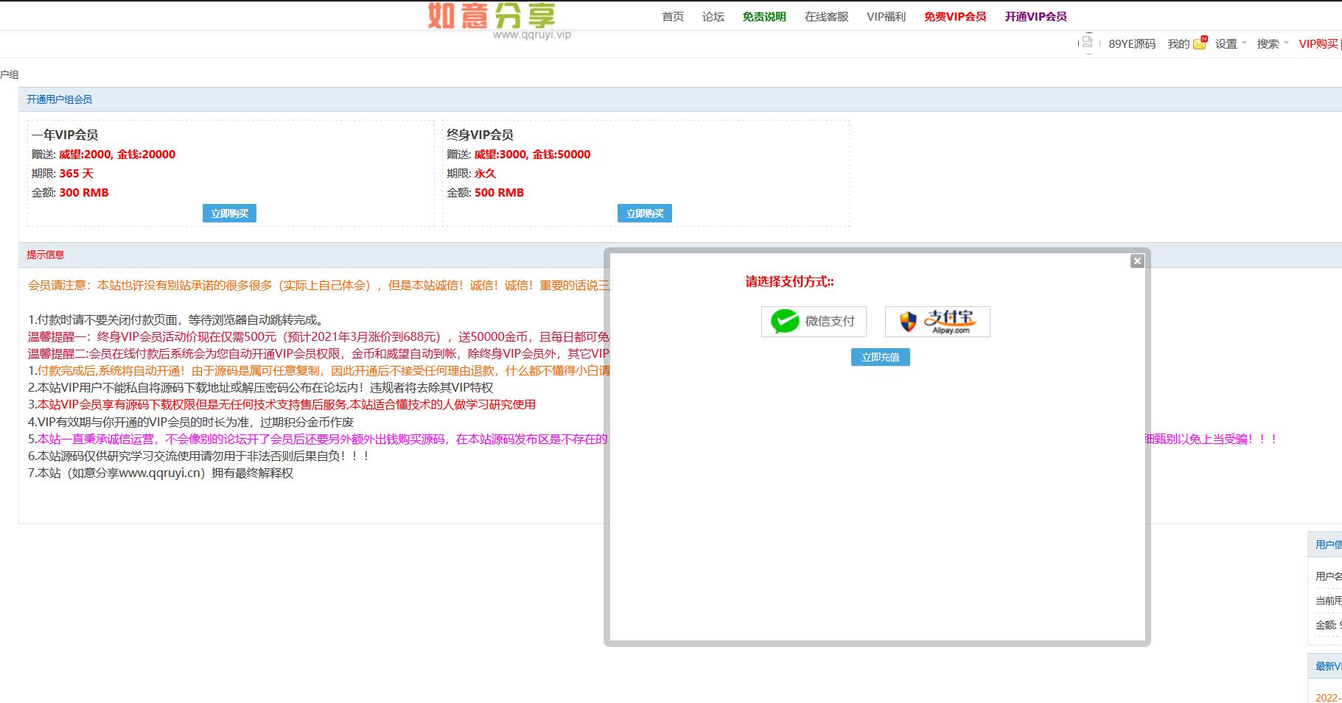
Task: Select Alipay payment option
Action: (937, 322)
